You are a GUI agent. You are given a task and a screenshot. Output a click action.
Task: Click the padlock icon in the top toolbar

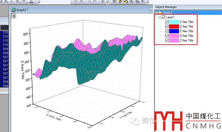click(x=103, y=2)
